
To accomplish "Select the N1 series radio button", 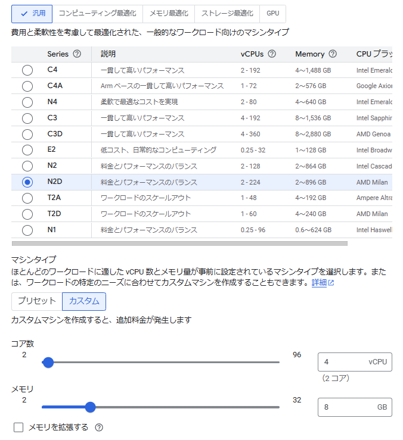I will tap(27, 230).
